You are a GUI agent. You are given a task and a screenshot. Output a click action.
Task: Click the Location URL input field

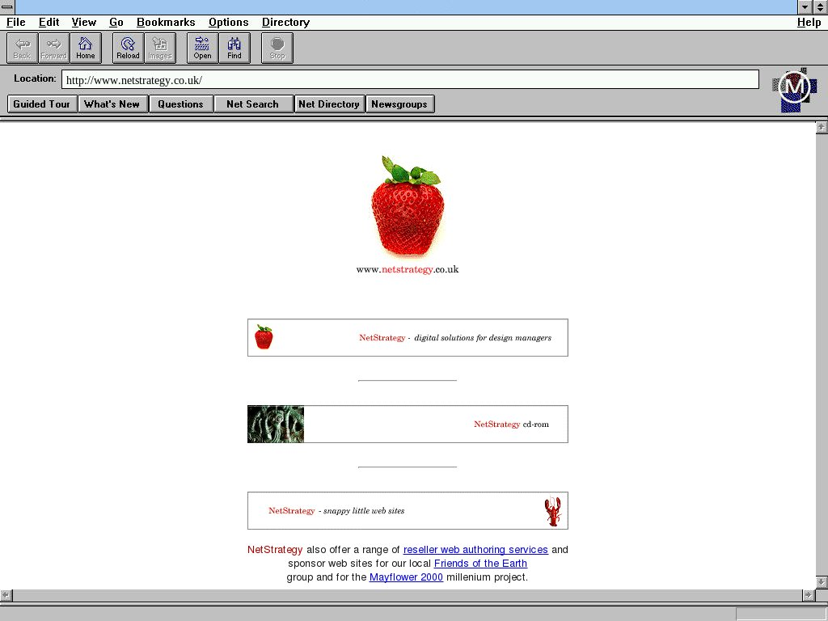(x=410, y=80)
